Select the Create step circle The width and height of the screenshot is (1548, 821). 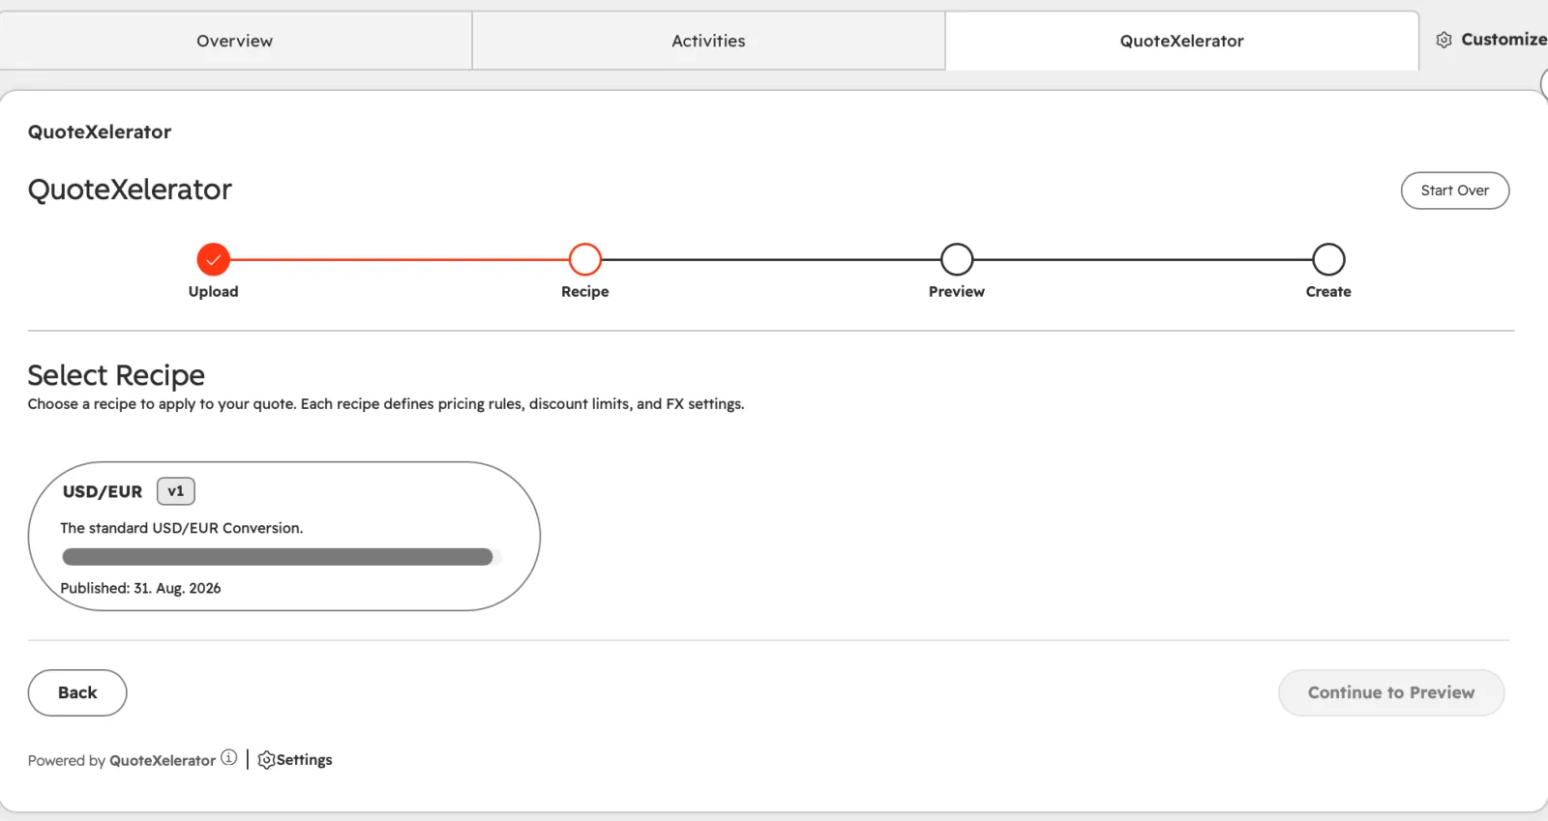click(1328, 259)
